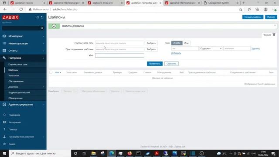Viewport: 279px width, 157px height.
Task: Expand the Администрирование menu section
Action: pos(23,105)
